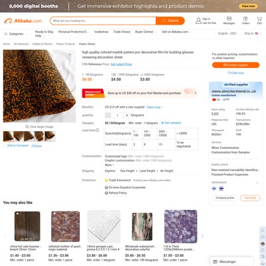This screenshot has width=266, height=266.
Task: Click the Contact supplier button
Action: click(235, 65)
